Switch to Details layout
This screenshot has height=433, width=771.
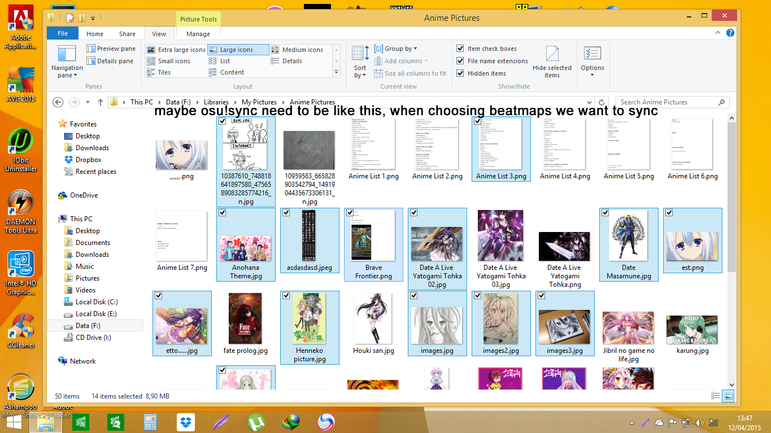tap(287, 61)
